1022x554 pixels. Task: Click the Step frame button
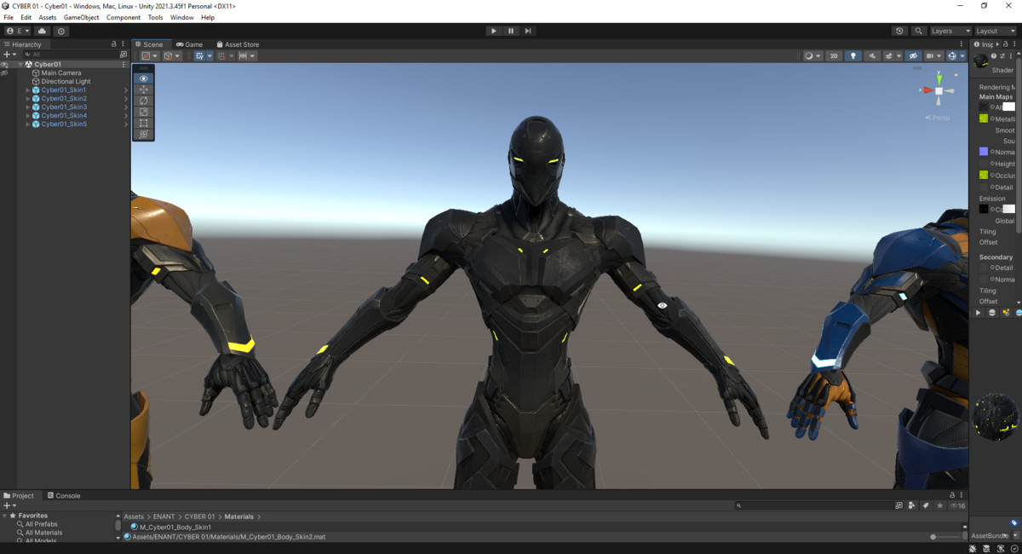tap(529, 31)
